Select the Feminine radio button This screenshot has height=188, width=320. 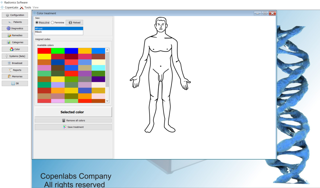pos(52,23)
